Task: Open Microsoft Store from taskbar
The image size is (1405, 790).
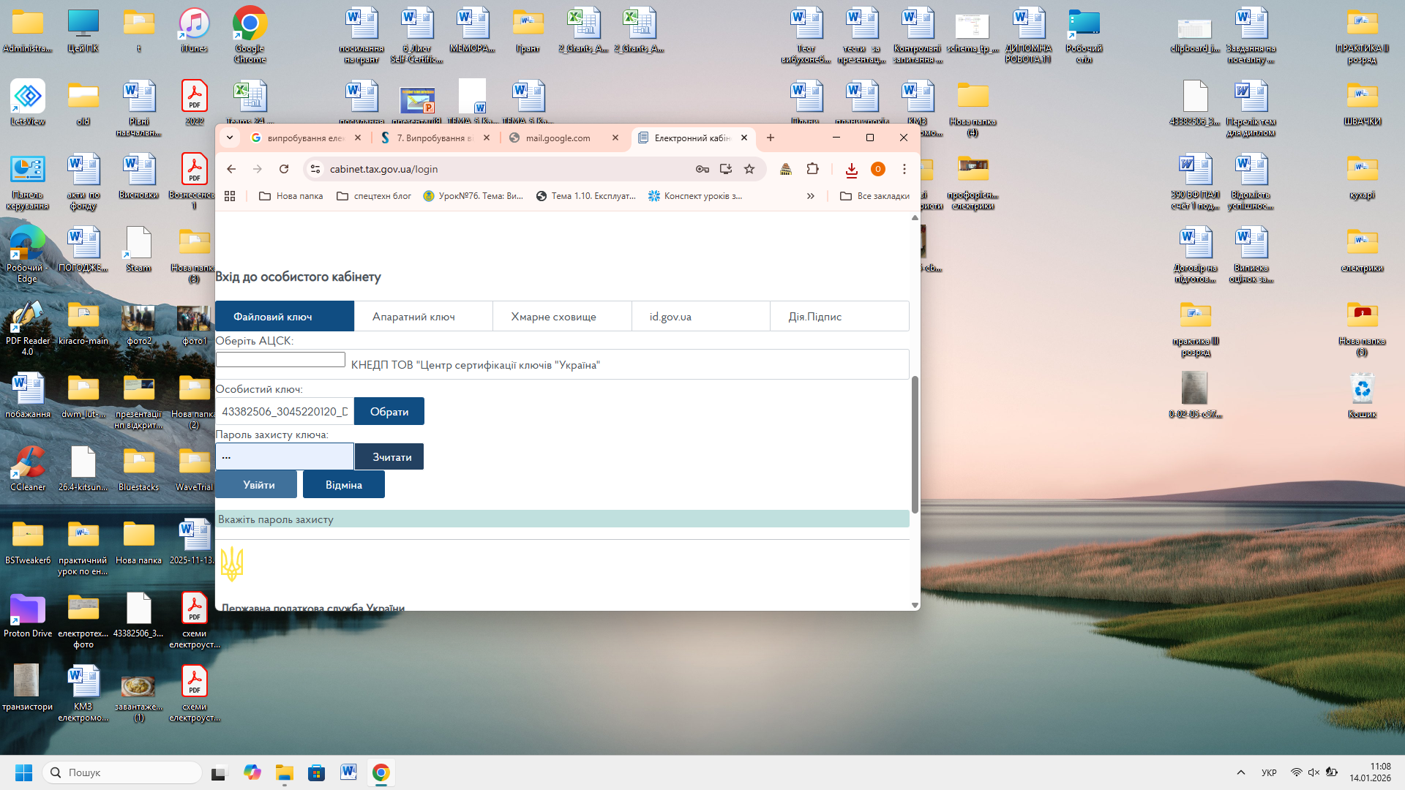Action: pos(316,772)
